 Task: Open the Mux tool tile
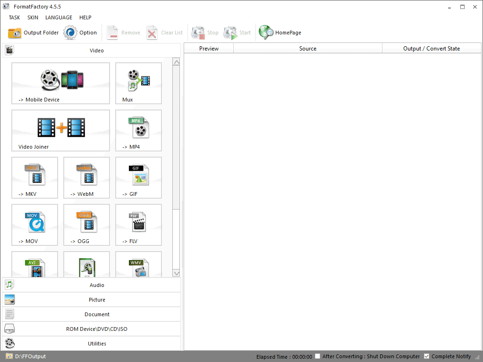tap(139, 84)
